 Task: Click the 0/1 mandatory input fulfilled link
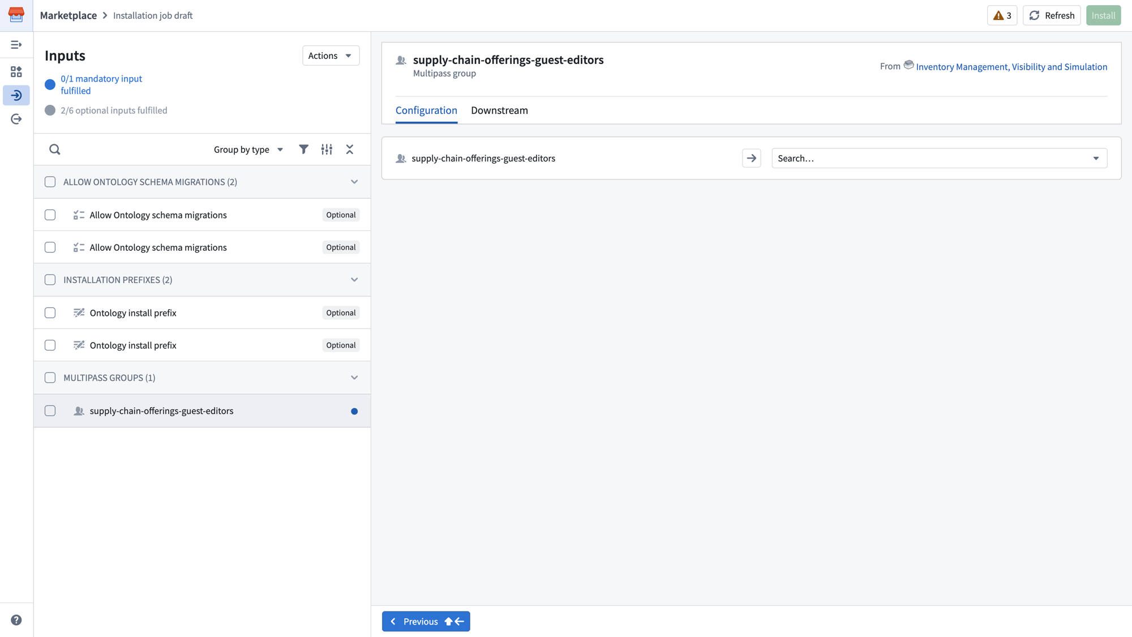[x=101, y=84]
